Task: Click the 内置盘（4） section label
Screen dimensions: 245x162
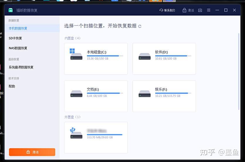Action: pos(72,38)
